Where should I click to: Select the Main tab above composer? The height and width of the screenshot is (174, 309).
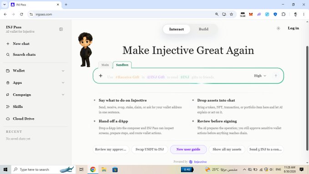pos(105,65)
